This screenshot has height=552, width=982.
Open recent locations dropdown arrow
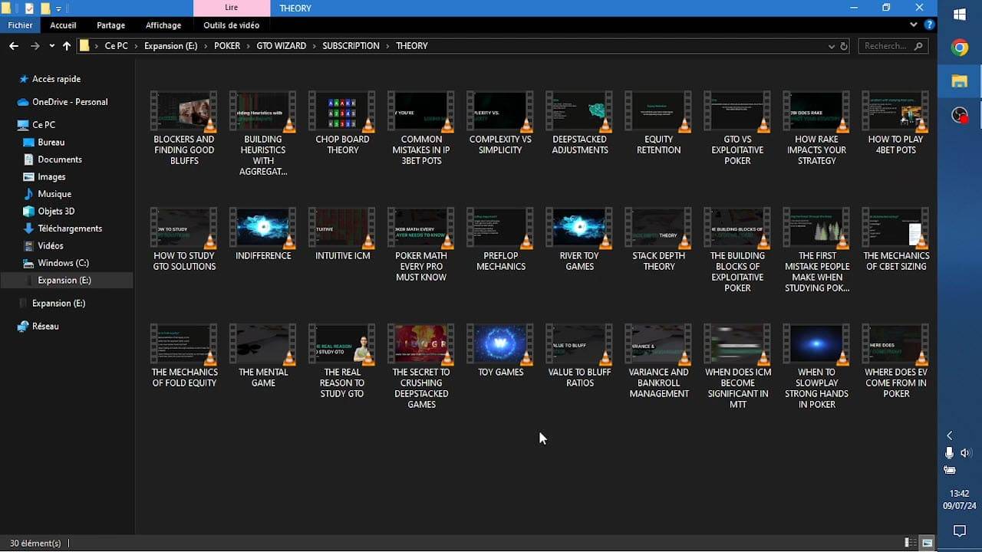(52, 46)
